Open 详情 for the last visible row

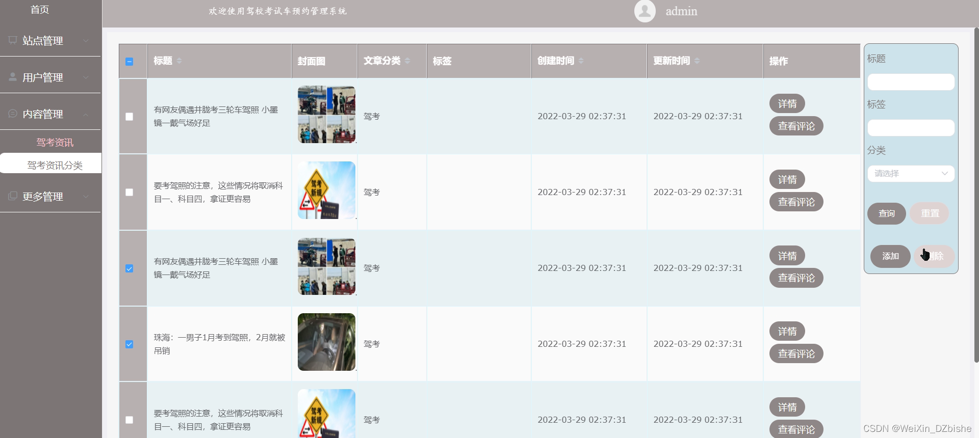coord(787,407)
